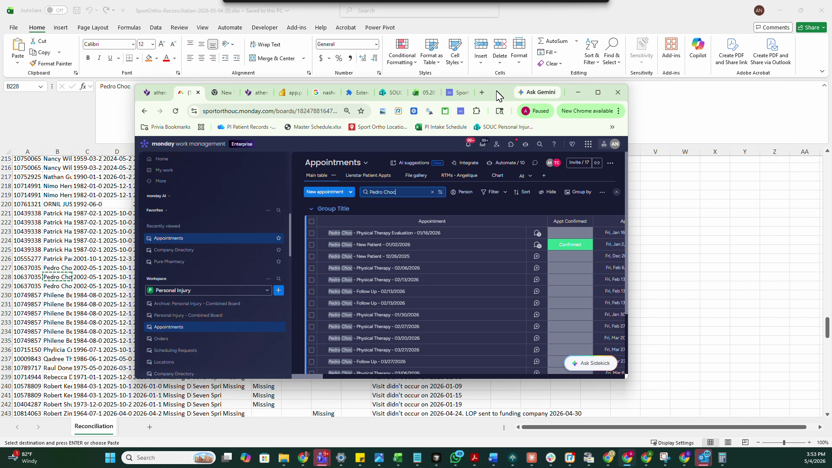The height and width of the screenshot is (468, 832).
Task: Open Format as Table in Excel
Action: [x=431, y=52]
